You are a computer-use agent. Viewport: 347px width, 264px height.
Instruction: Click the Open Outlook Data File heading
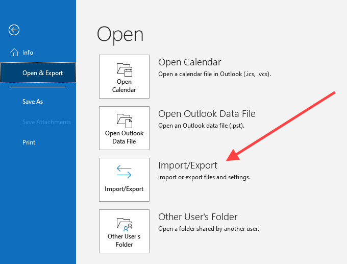coord(207,114)
